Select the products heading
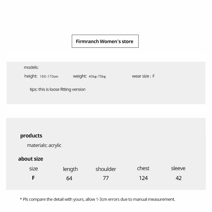Screen dimensions: 212x212 pos(31,136)
